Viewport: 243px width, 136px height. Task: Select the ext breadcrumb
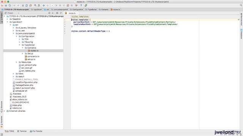point(46,9)
